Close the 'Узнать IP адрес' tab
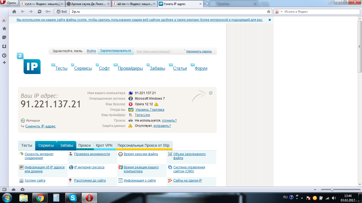 coord(201,4)
